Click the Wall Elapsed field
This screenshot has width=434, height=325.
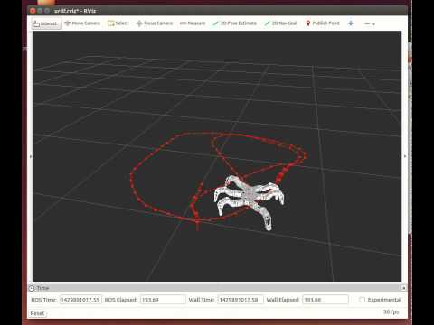[x=325, y=300]
